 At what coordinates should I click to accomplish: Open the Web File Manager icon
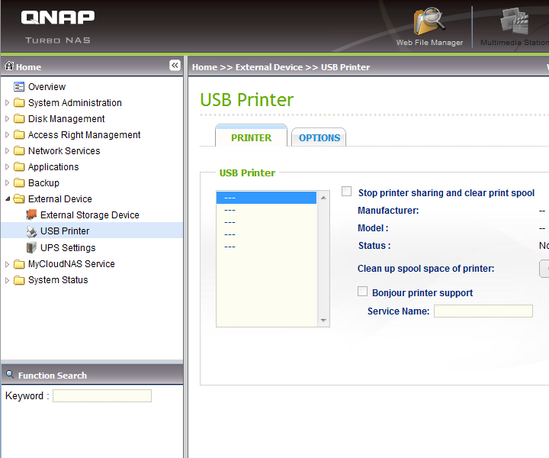point(429,23)
